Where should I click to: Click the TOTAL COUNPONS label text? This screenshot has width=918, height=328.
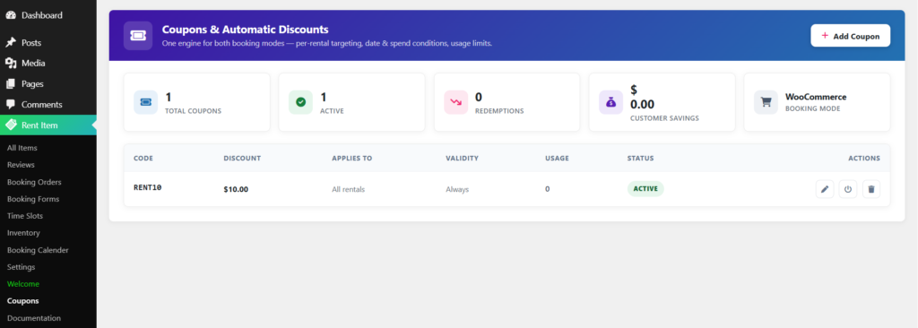(x=194, y=111)
